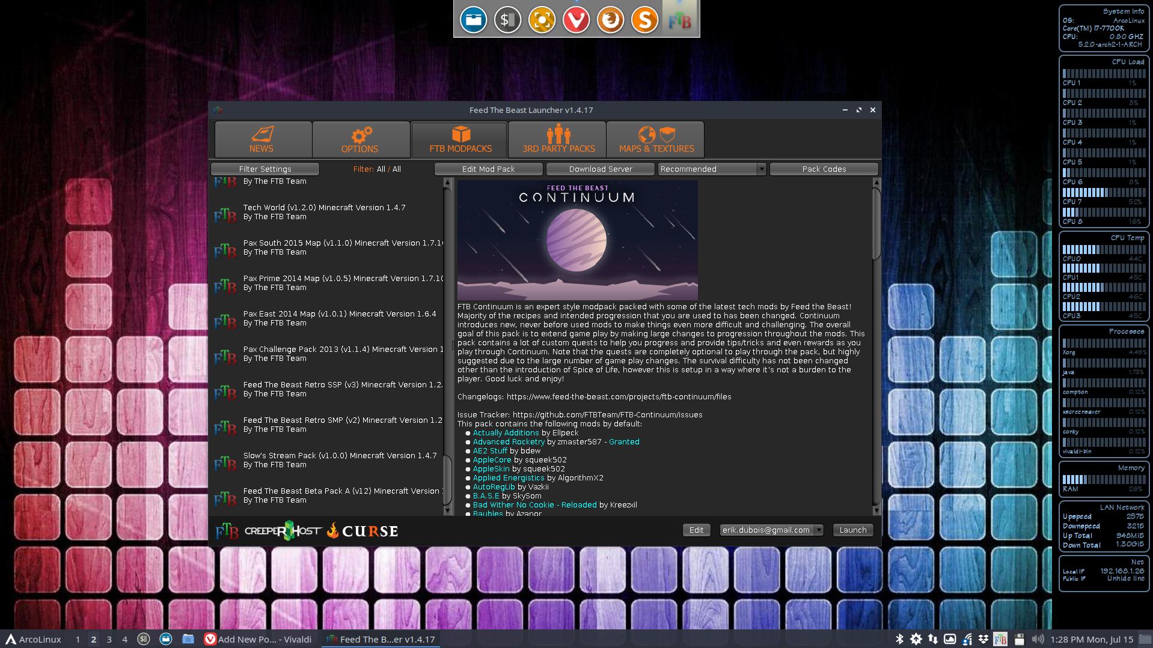
Task: Click the network transfer tray icon
Action: click(x=932, y=639)
